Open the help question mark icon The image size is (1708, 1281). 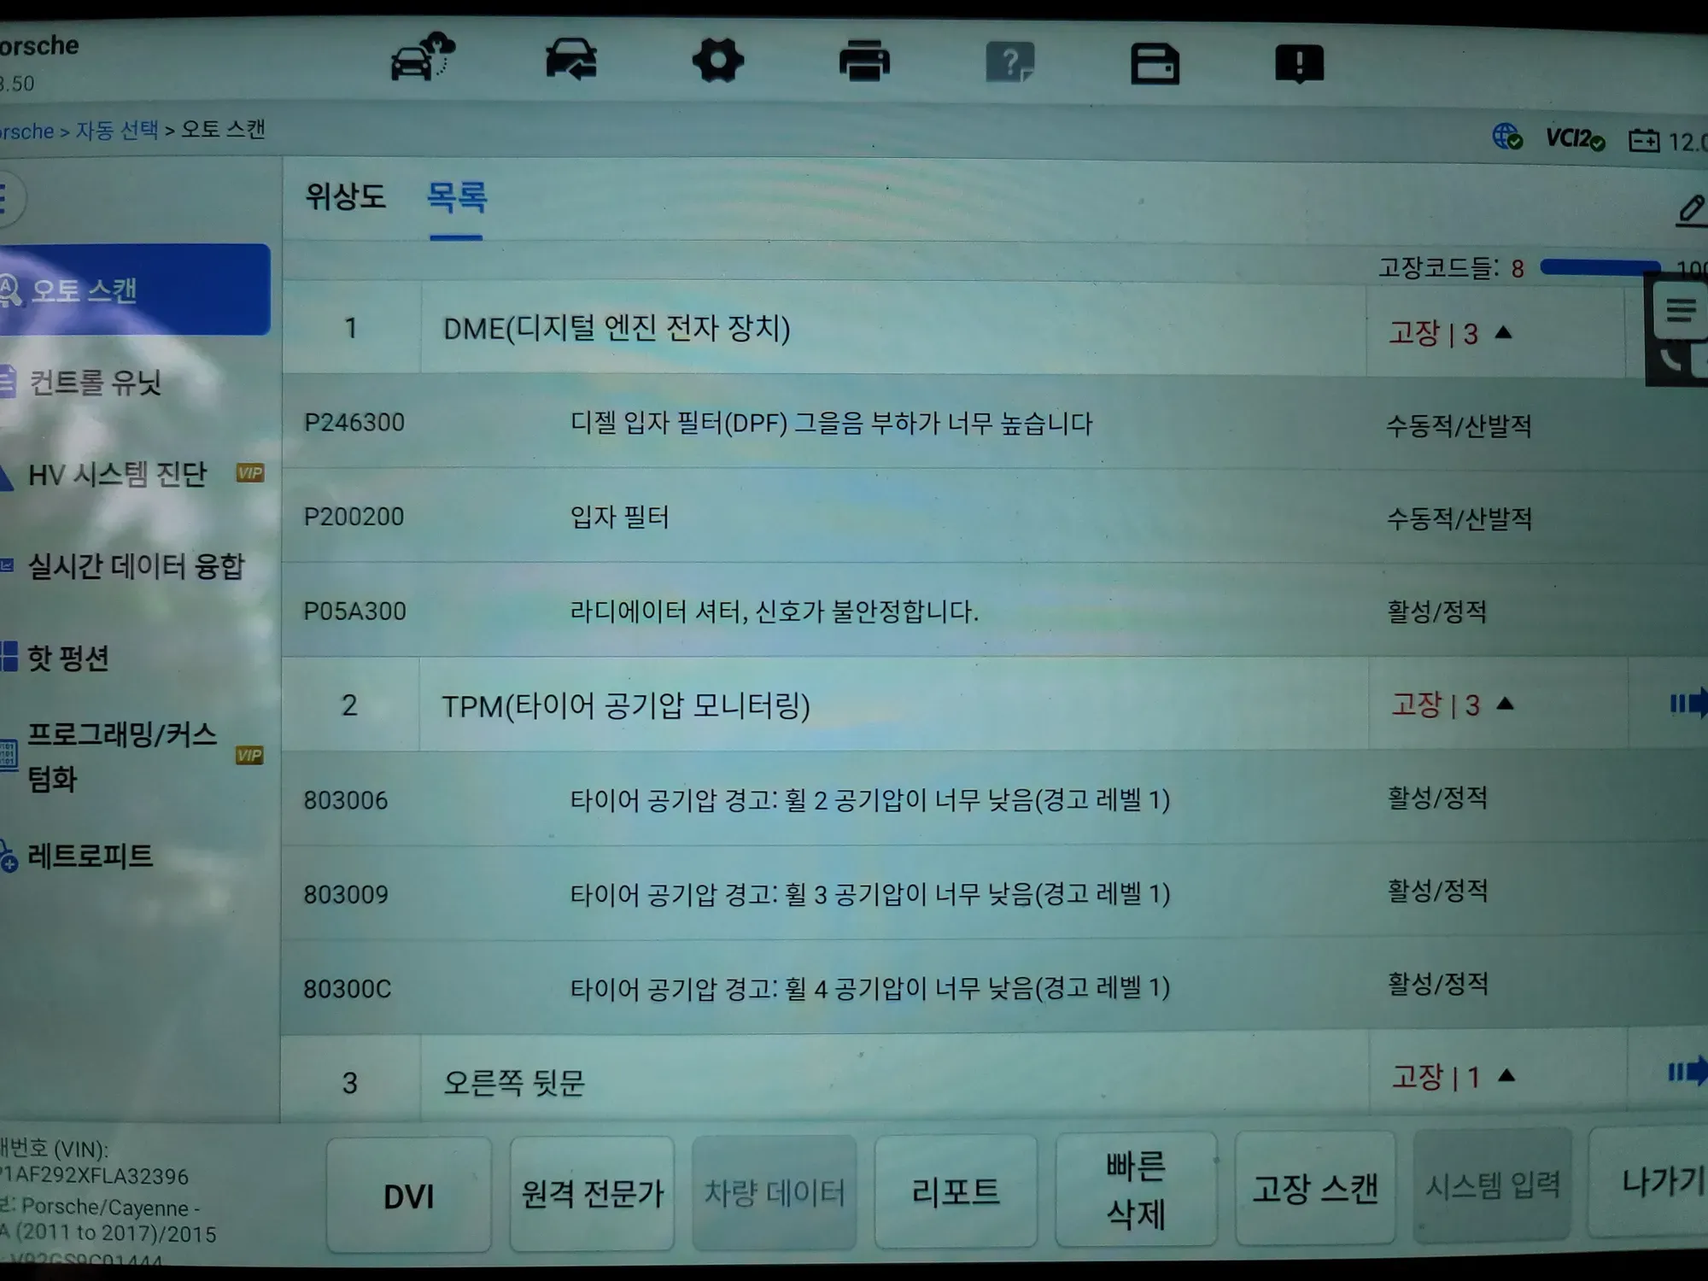click(1009, 62)
